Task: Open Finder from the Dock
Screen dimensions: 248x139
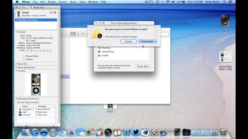Action: [x=26, y=132]
